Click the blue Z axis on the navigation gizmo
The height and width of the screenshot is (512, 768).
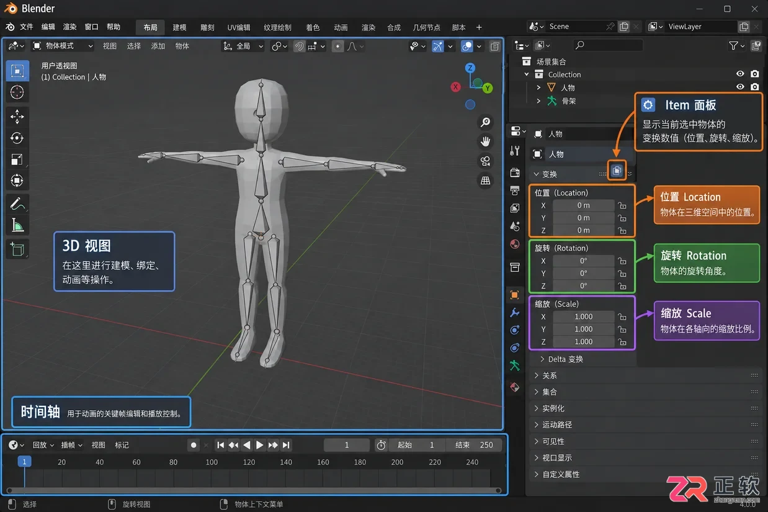click(x=470, y=68)
